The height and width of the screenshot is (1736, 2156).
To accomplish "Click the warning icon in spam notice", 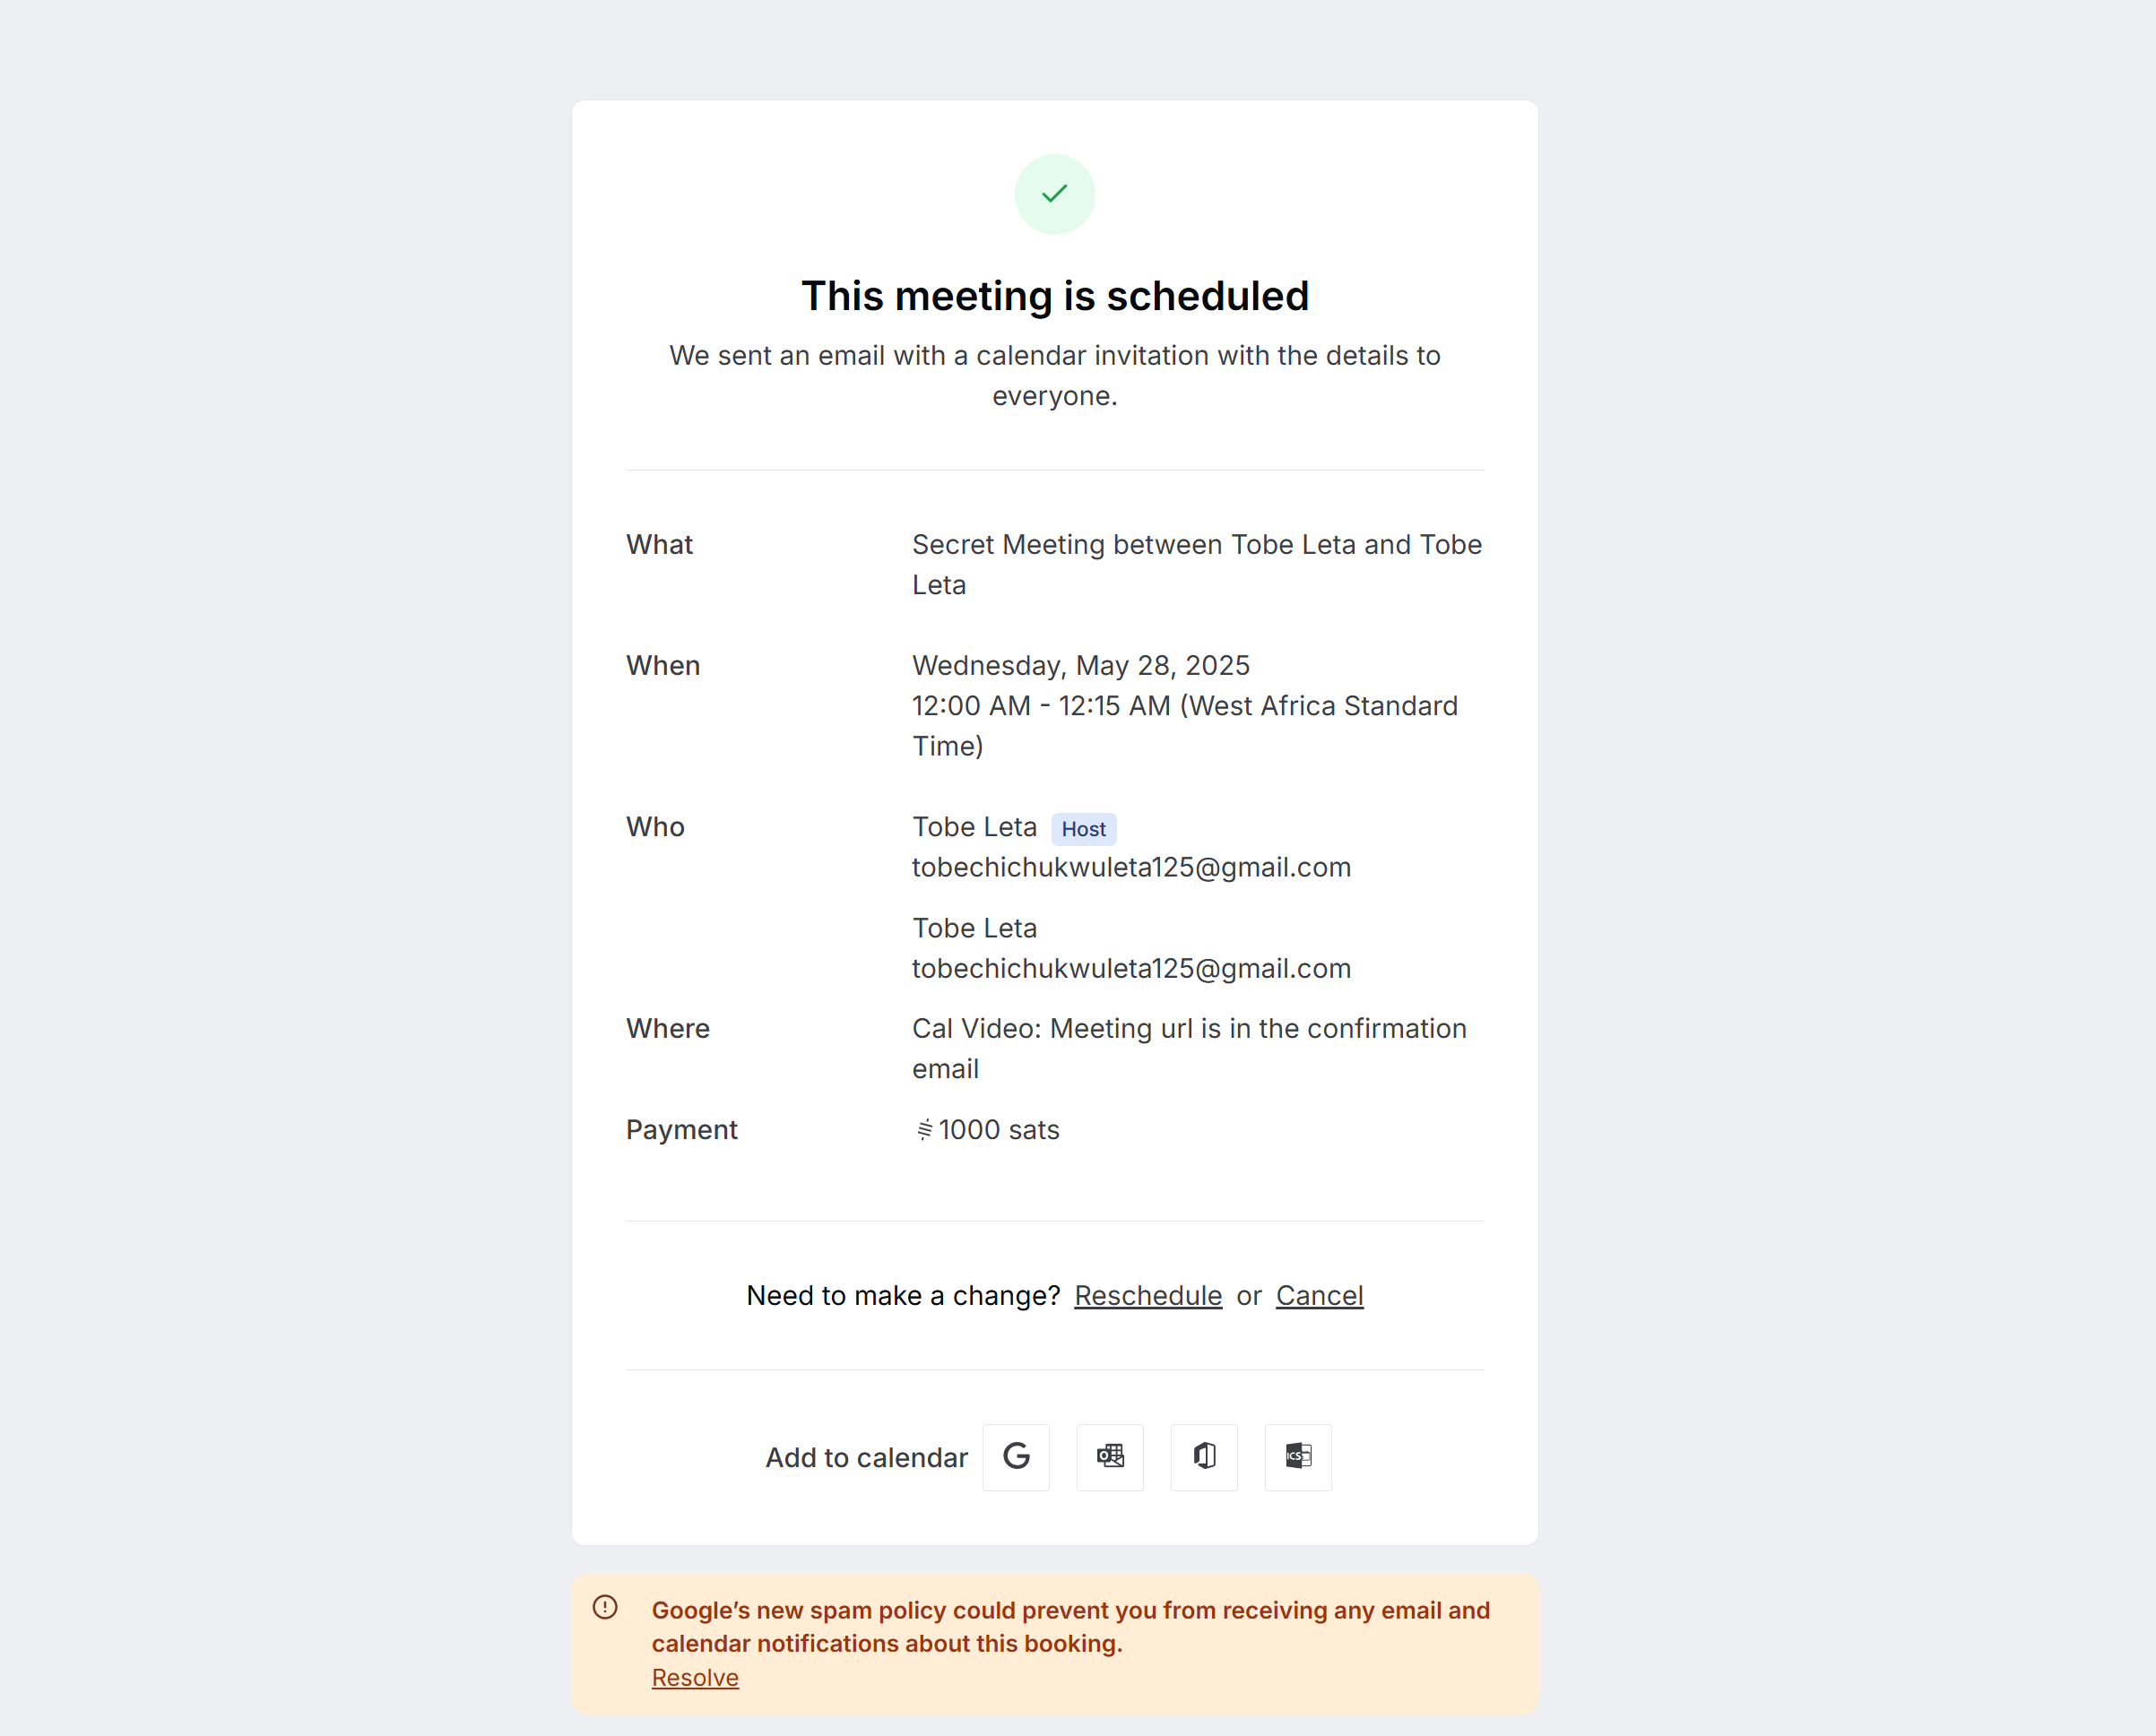I will 605,1607.
